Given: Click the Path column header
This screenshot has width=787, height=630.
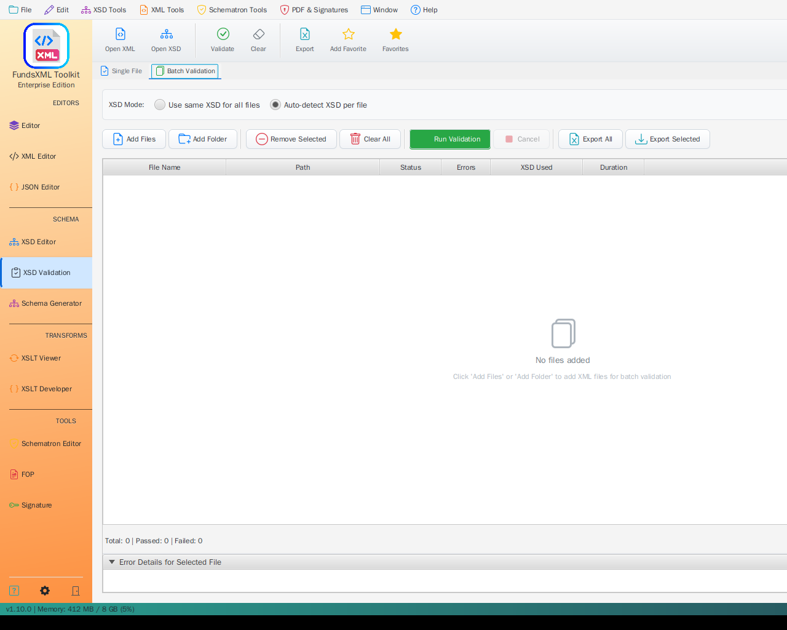Looking at the screenshot, I should pos(303,167).
